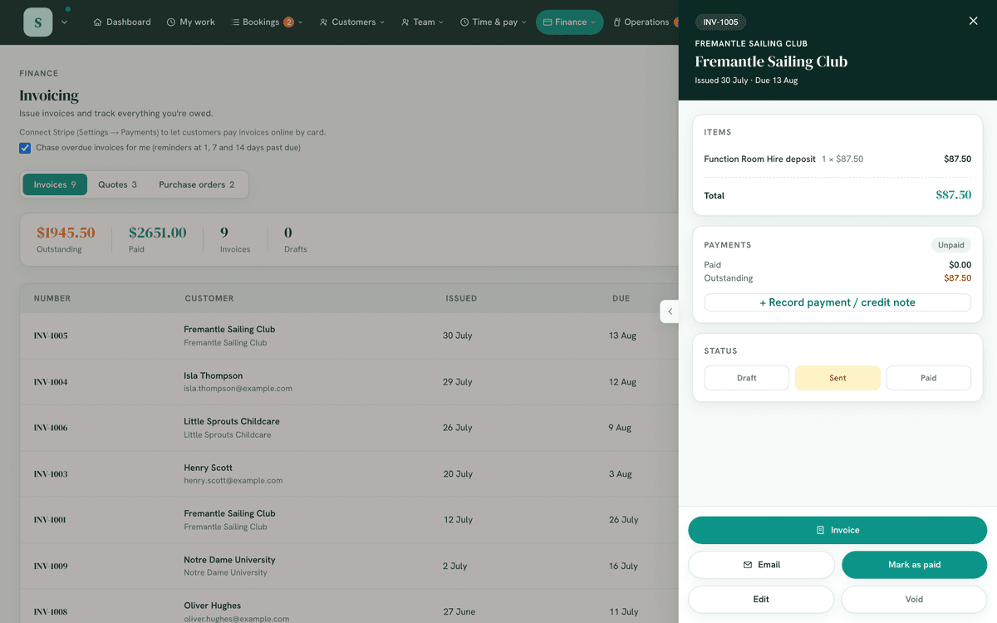Open the Operations menu
997x623 pixels.
pyautogui.click(x=645, y=22)
